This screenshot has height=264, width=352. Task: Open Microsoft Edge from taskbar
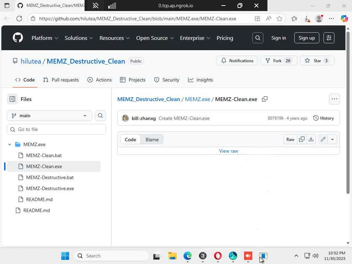point(187,256)
